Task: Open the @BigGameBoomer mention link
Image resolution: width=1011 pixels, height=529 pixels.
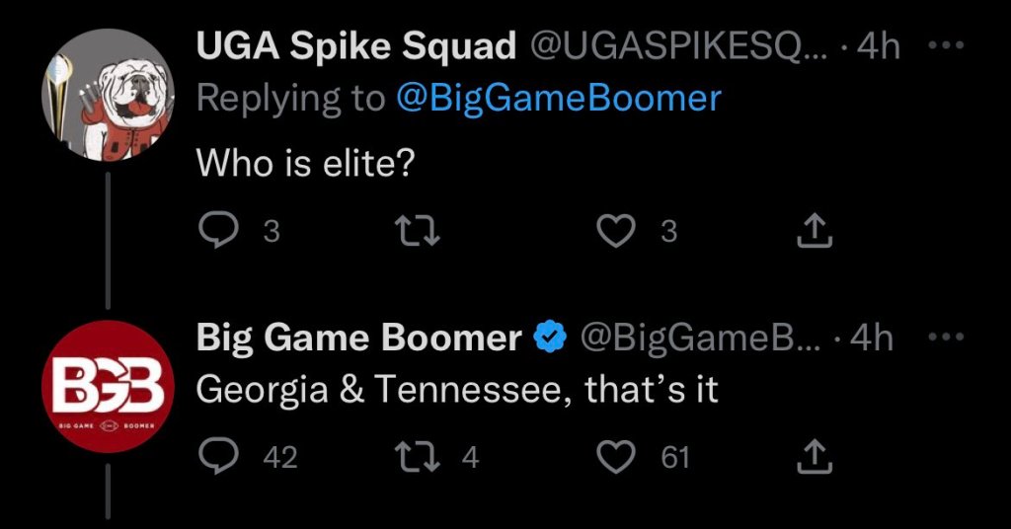Action: [558, 98]
